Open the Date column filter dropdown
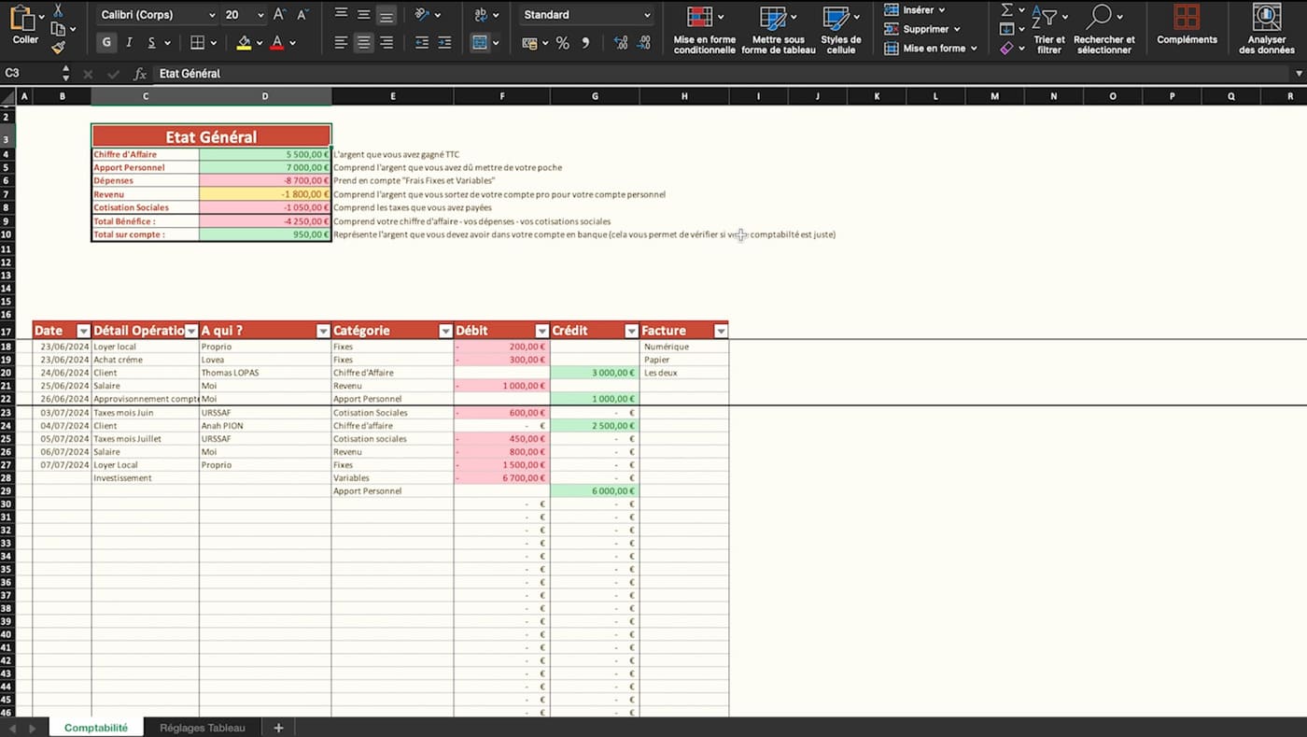Screen dimensions: 1307x737 [x=83, y=331]
